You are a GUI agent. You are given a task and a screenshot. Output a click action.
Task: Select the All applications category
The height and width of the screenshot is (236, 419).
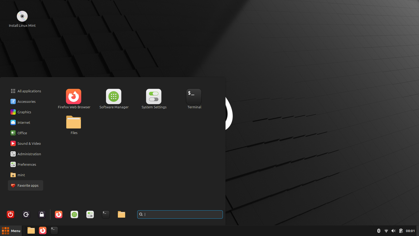coord(26,91)
